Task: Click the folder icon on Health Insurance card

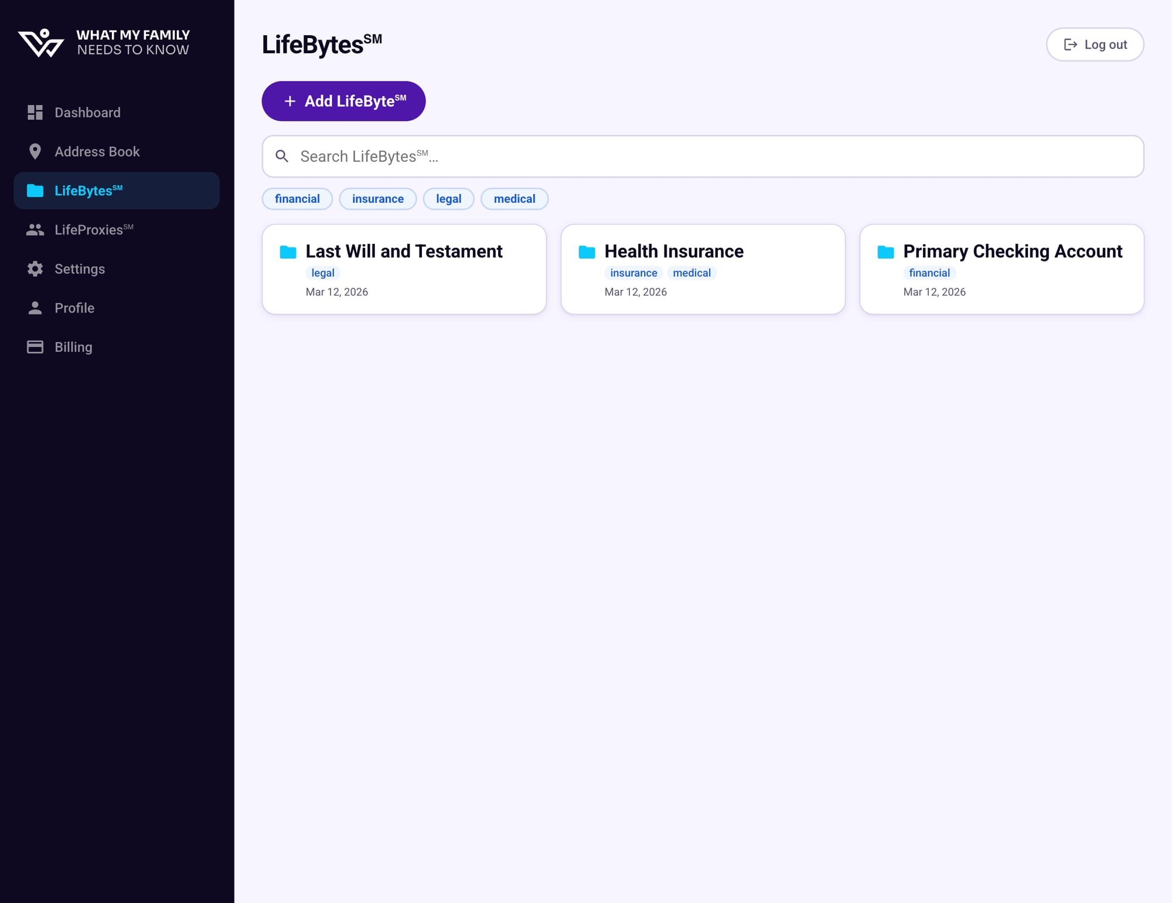Action: click(x=587, y=252)
